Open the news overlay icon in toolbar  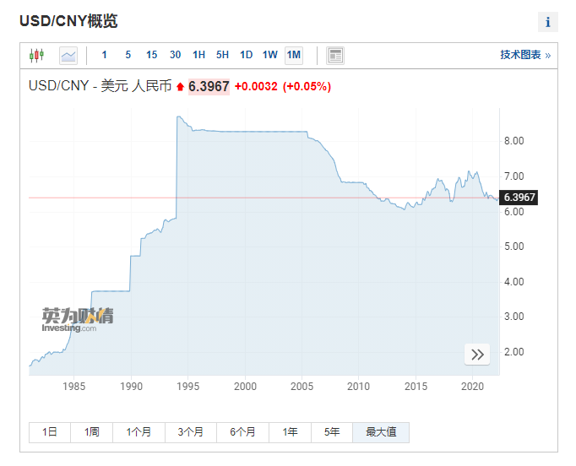pyautogui.click(x=335, y=56)
